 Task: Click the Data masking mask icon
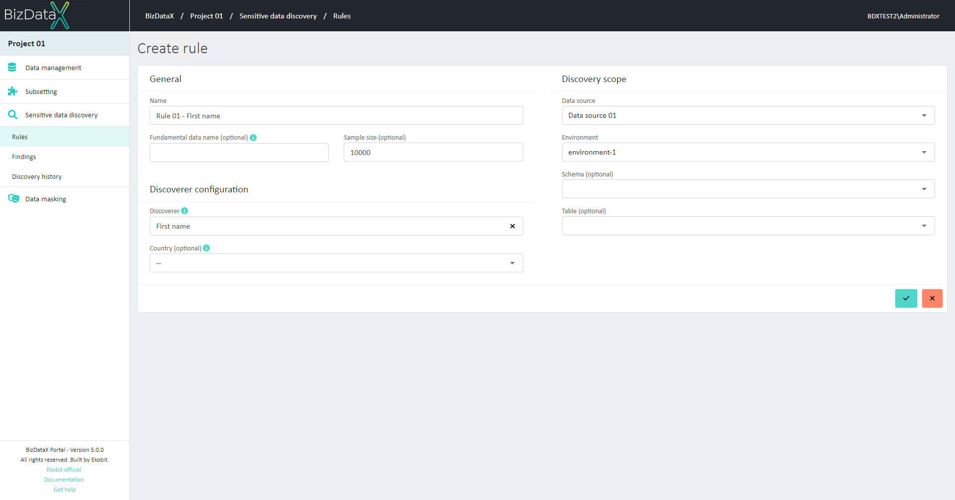[13, 198]
